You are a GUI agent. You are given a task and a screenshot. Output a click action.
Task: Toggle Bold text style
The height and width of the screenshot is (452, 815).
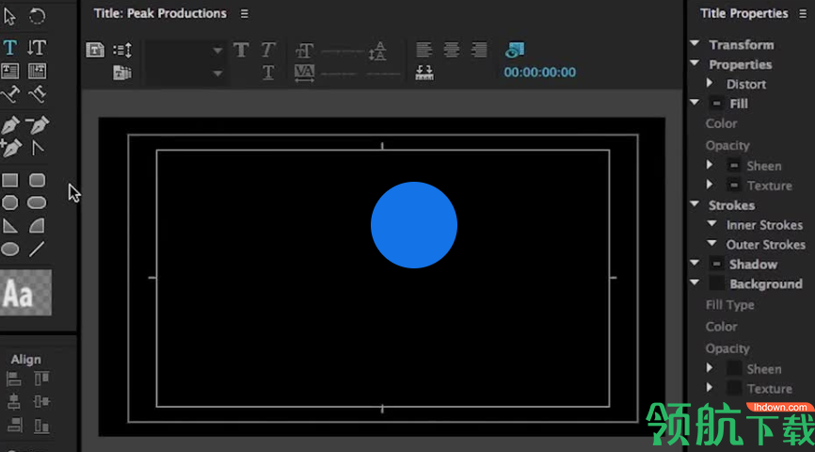(241, 50)
